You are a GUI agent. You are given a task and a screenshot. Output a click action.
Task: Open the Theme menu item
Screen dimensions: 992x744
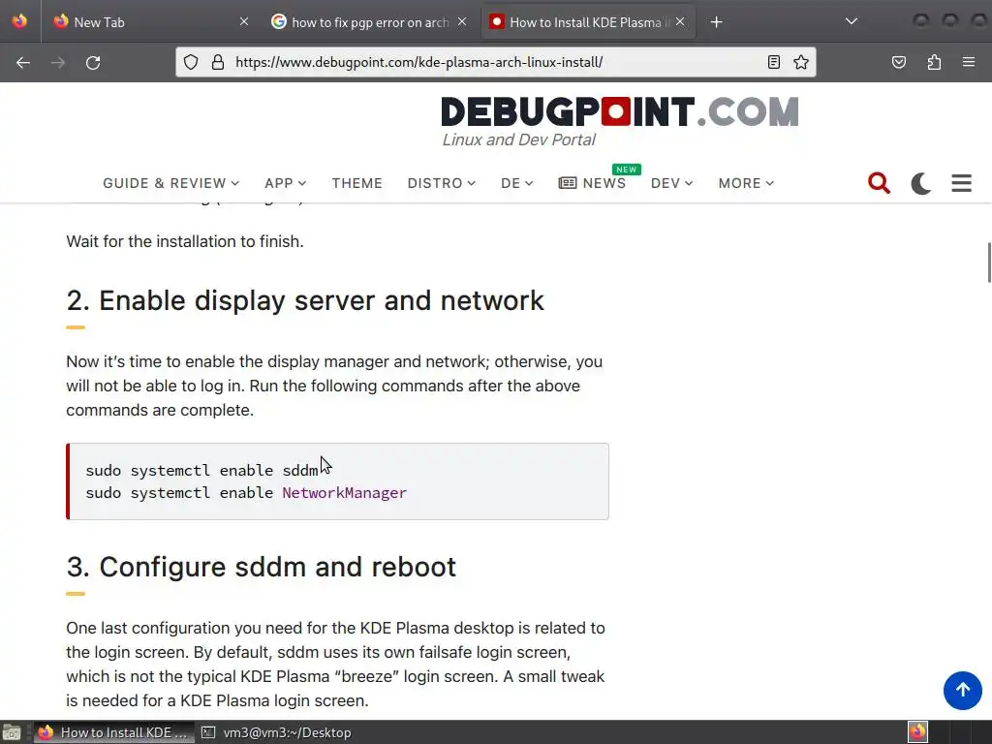click(x=356, y=183)
